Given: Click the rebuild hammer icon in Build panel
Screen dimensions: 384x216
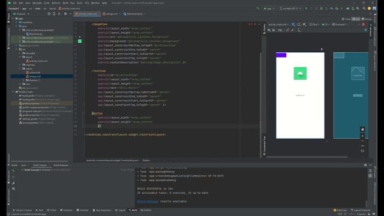Looking at the screenshot, I should pos(13,170).
